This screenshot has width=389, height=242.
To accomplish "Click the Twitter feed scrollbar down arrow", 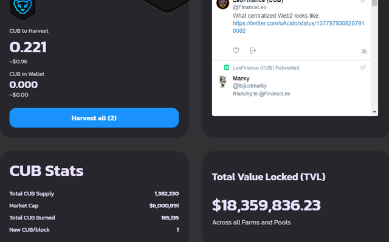I will click(x=374, y=112).
